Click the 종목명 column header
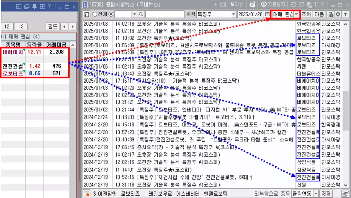Viewport: 351px width, 198px height. coord(13,45)
